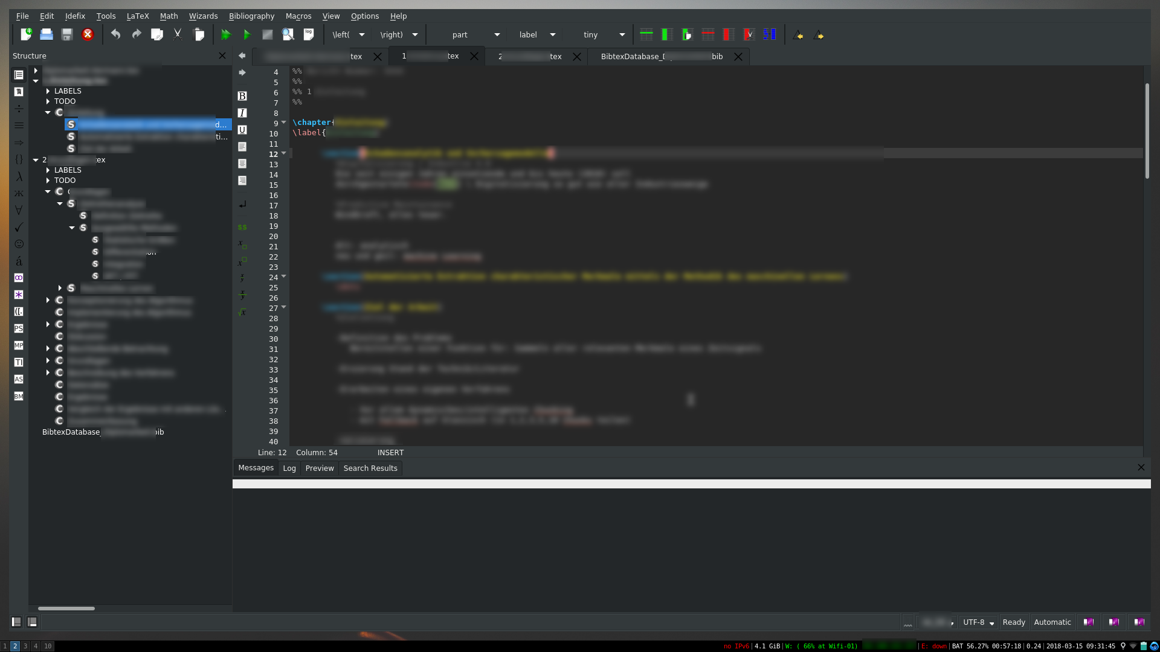Collapse the fold marker at line 24

pos(284,276)
